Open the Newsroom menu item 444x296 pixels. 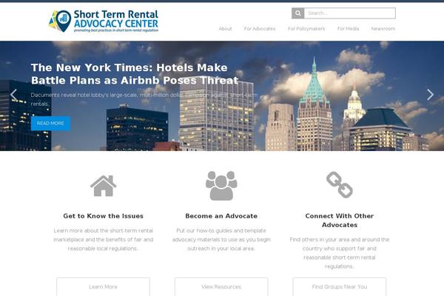tap(383, 29)
